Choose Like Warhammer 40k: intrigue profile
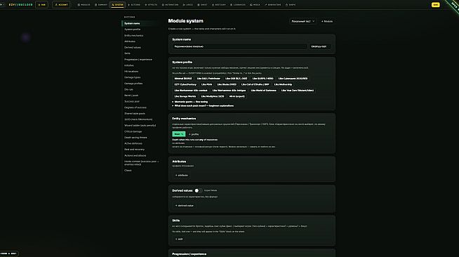 (229, 91)
